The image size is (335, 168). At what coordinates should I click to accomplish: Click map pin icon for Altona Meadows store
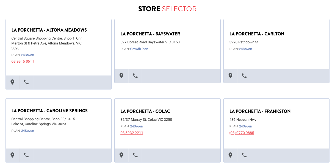click(x=12, y=82)
